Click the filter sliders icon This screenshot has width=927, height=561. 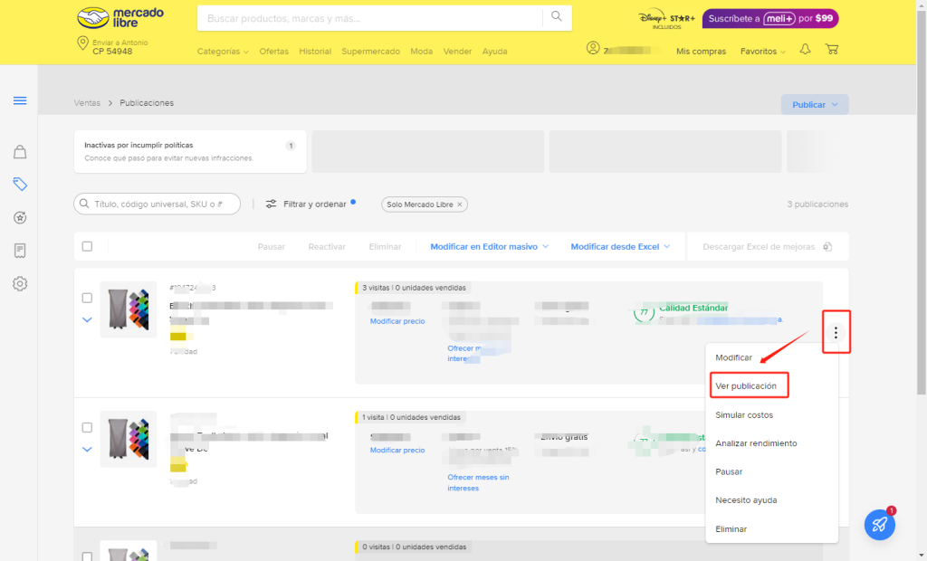click(x=271, y=204)
